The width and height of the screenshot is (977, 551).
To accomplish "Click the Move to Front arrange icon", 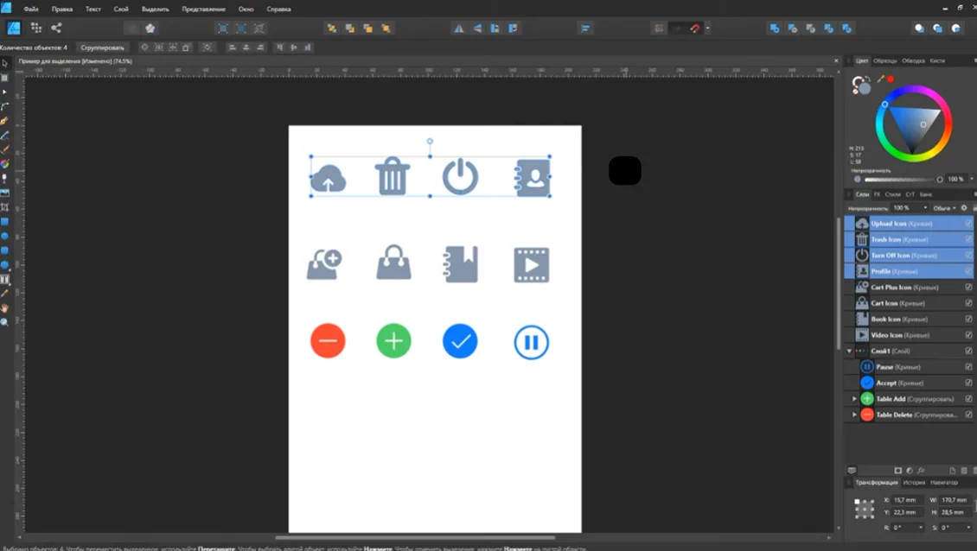I will [386, 28].
